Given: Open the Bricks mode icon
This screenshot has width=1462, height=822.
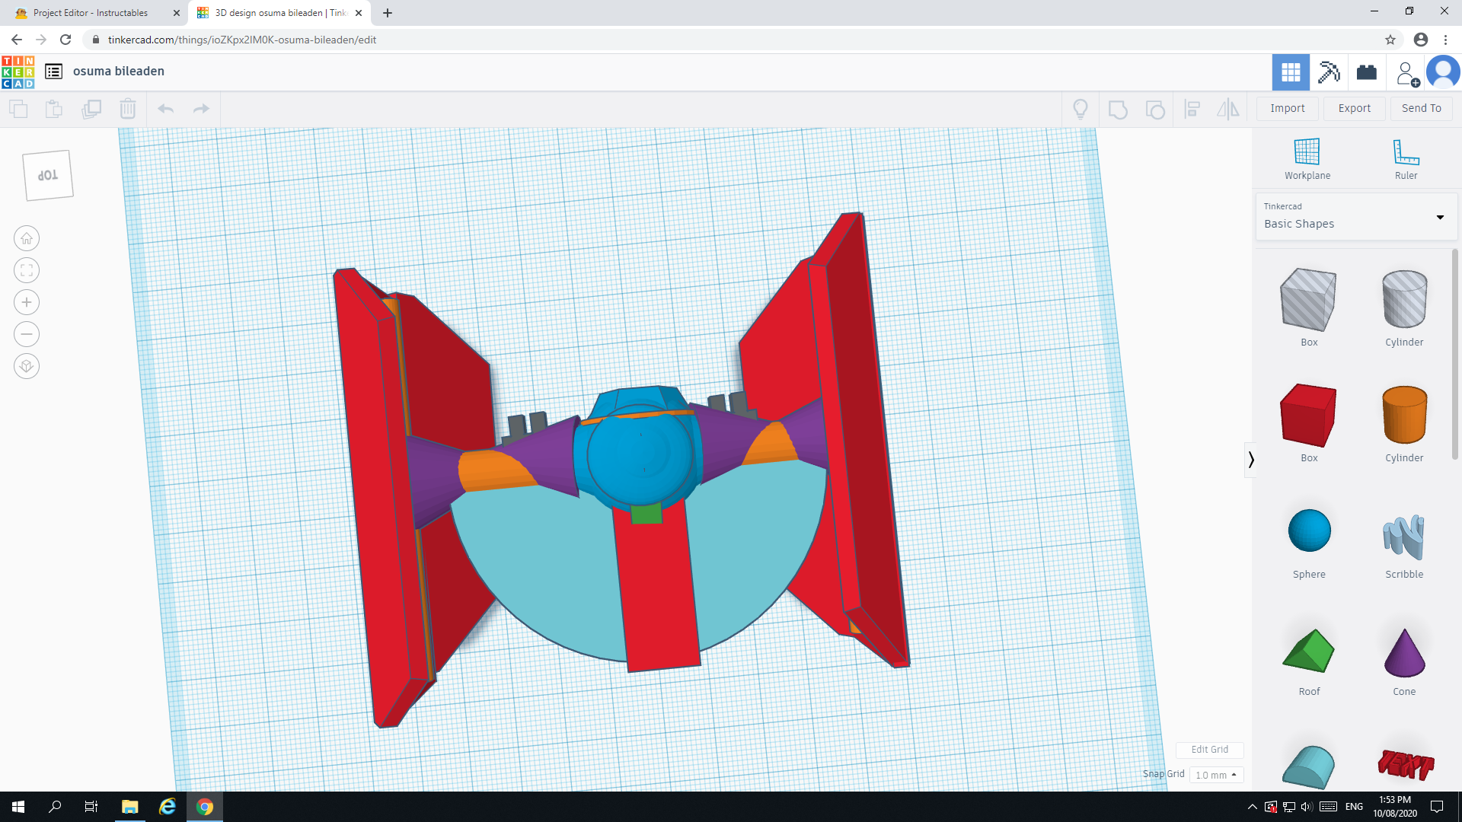Looking at the screenshot, I should click(x=1367, y=72).
